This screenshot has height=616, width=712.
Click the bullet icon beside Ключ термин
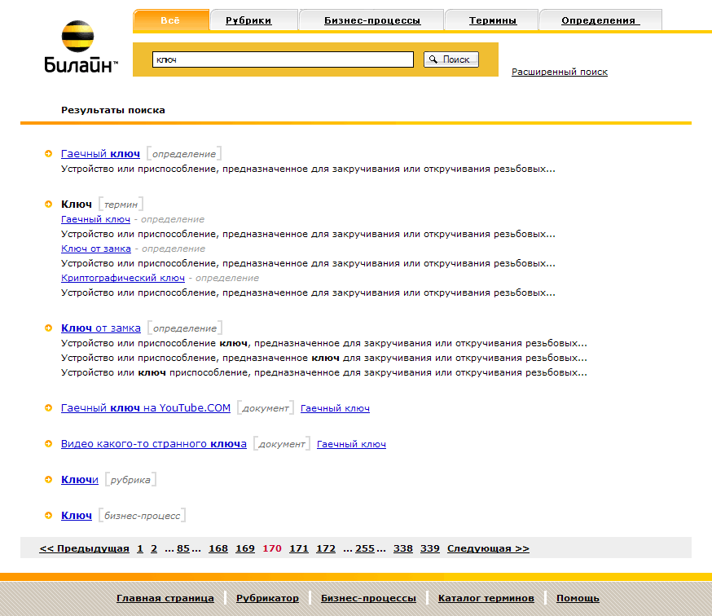[48, 204]
